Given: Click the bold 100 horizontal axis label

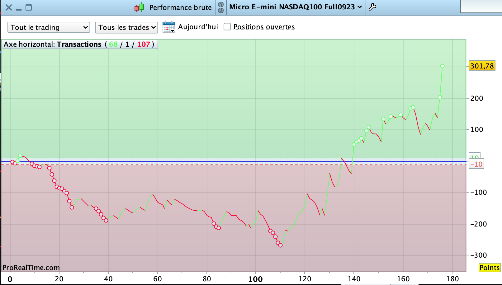Looking at the screenshot, I should [x=255, y=279].
